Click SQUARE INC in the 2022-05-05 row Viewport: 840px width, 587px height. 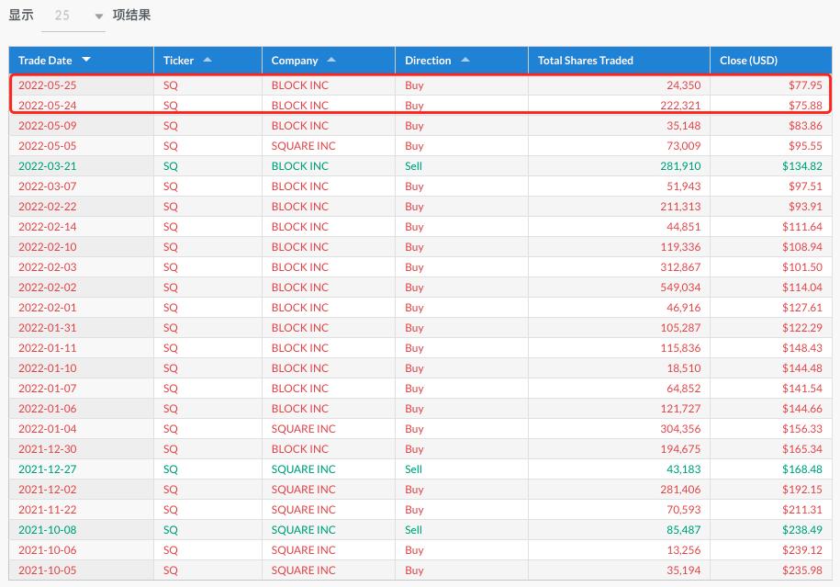point(303,146)
